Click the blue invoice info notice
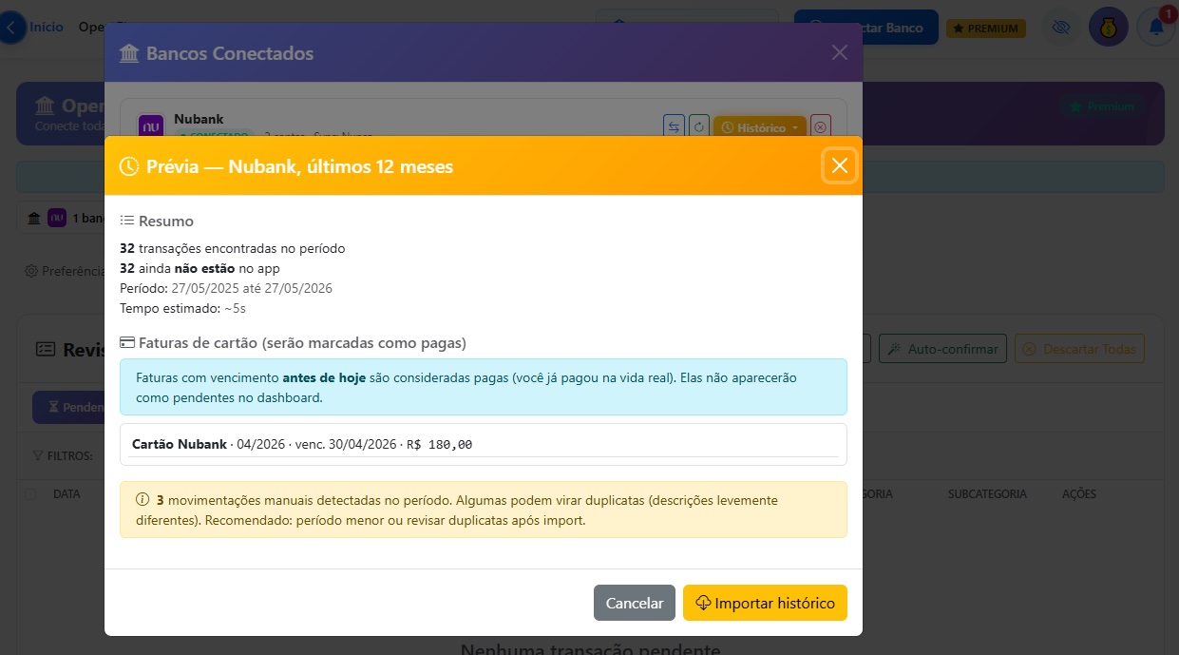1179x655 pixels. (483, 387)
